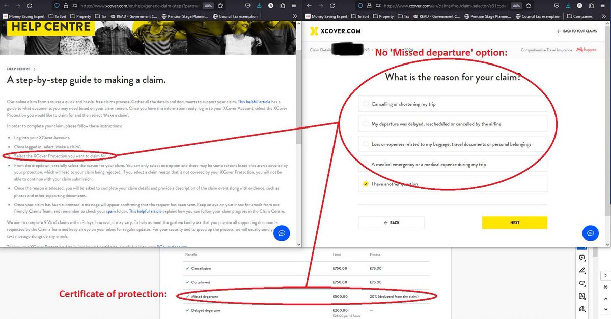Screen dimensions: 611x319
Task: Select the add comment tool in PDF viewer
Action: 582,257
